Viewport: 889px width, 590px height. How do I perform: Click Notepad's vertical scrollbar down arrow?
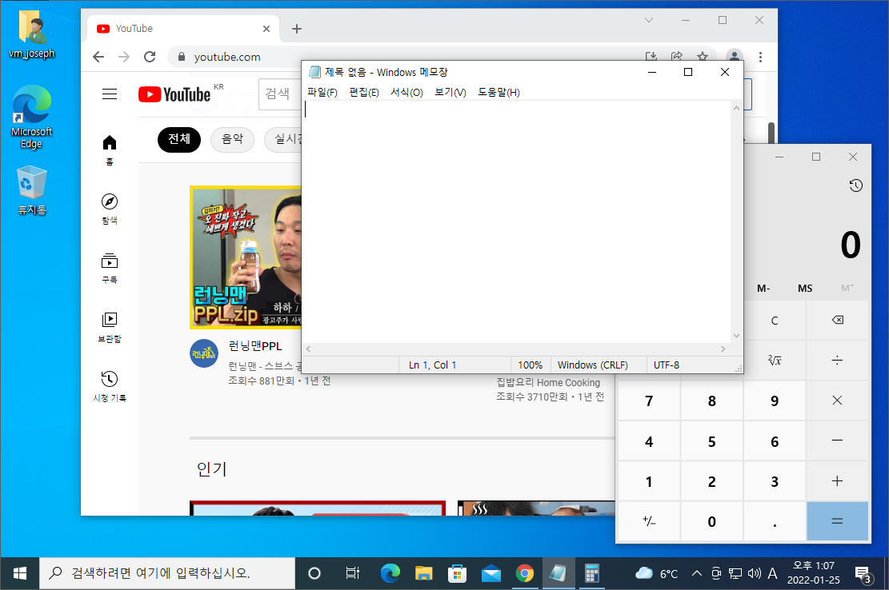click(736, 335)
